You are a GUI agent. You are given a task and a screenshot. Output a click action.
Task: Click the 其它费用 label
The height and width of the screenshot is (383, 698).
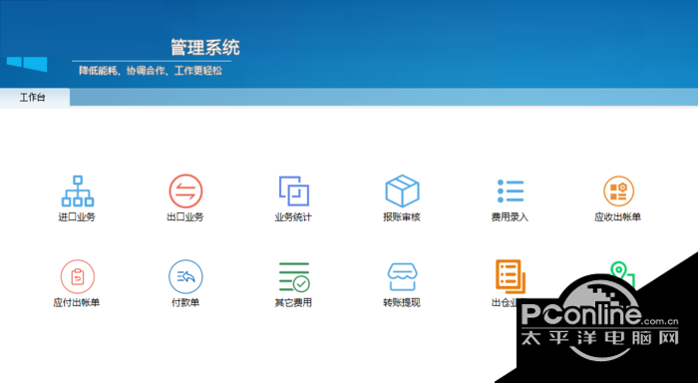coord(293,302)
